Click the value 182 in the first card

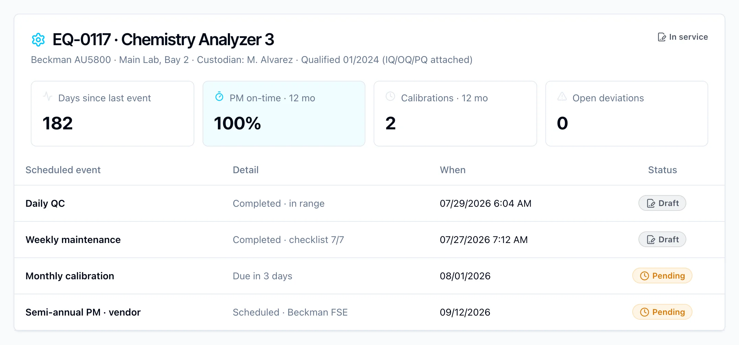57,123
